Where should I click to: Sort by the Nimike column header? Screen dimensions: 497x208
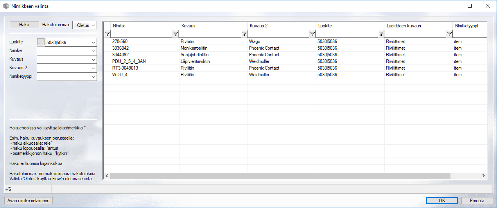(145, 25)
